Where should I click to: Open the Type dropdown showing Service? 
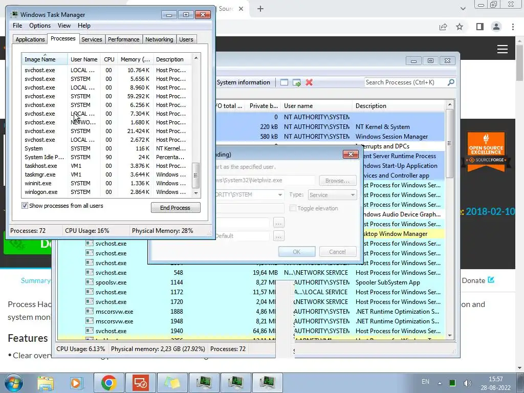(332, 195)
